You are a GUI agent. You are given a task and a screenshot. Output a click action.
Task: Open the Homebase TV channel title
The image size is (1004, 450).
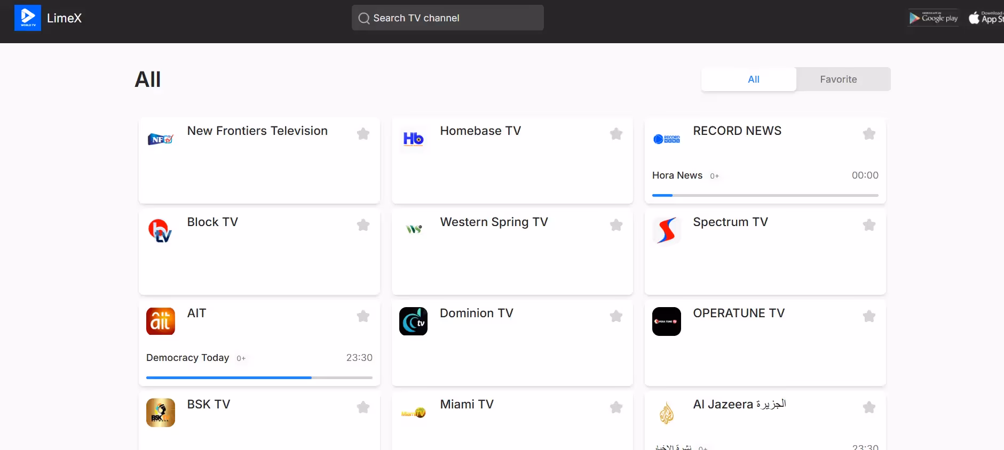[x=480, y=131]
